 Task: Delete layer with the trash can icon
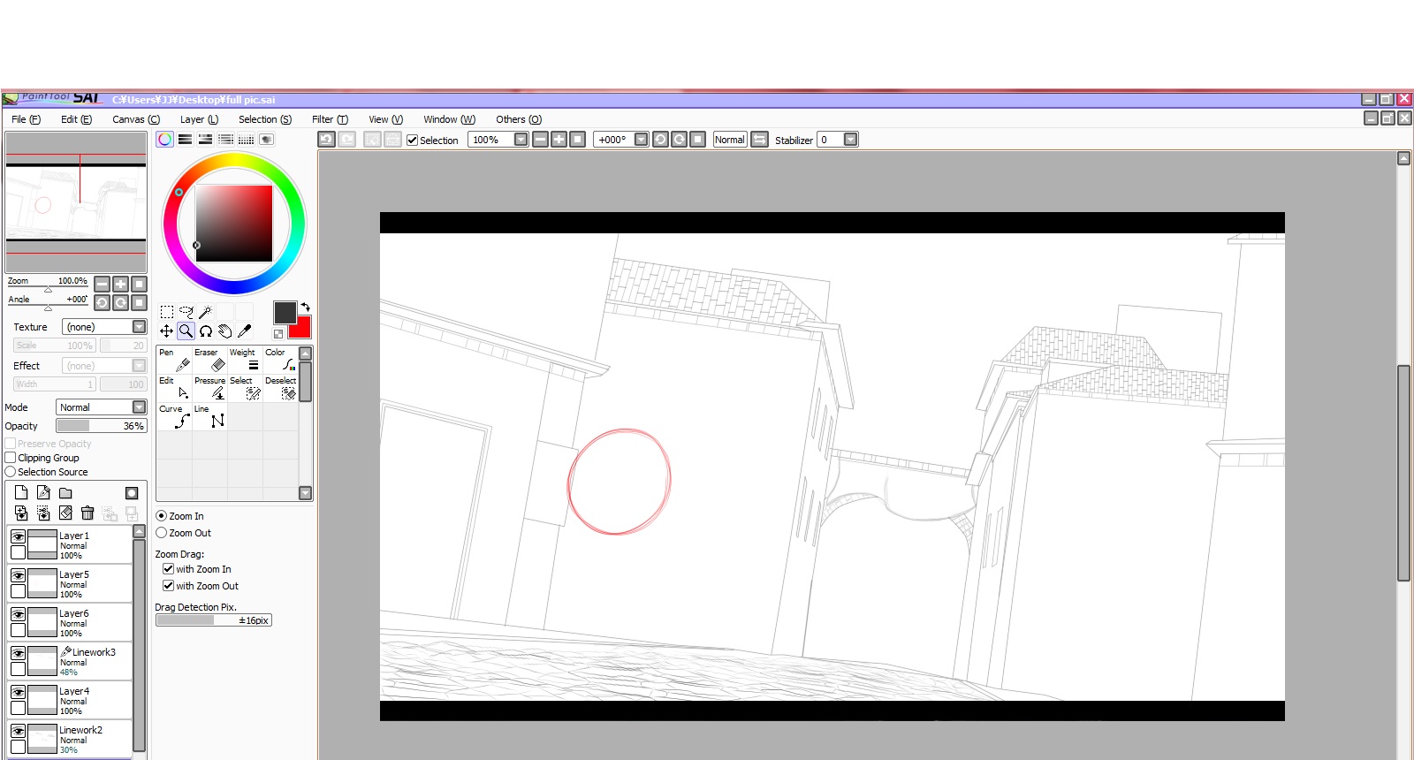click(x=87, y=513)
